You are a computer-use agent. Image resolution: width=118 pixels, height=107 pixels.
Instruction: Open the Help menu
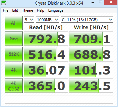[x=40, y=10]
